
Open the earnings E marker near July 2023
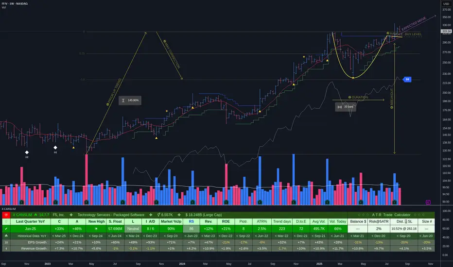[122, 202]
